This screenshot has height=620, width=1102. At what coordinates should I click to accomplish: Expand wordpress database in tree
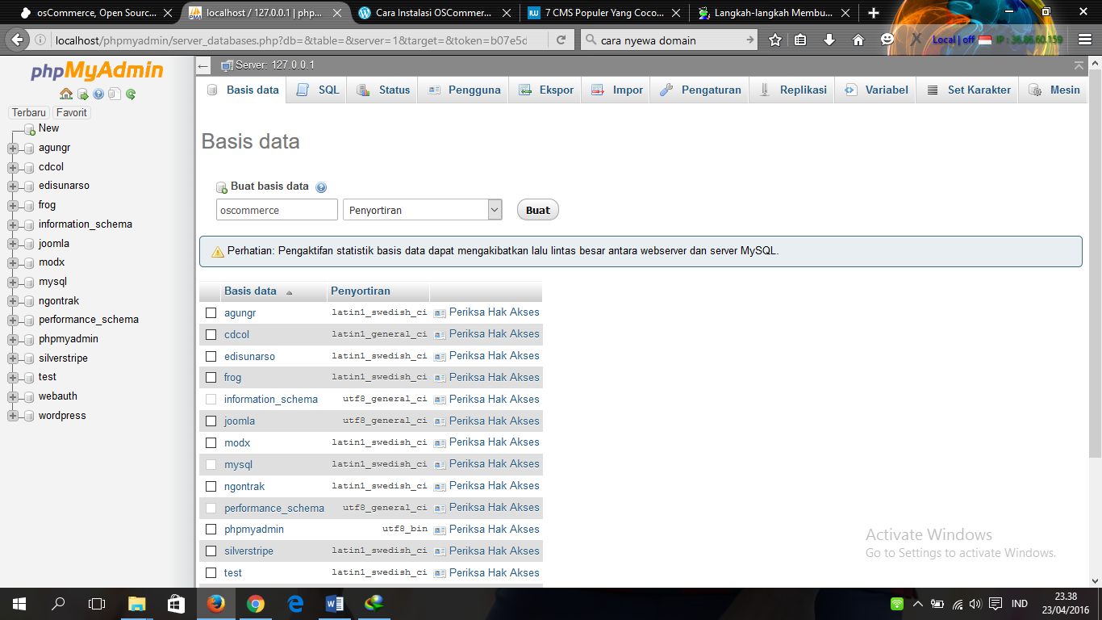tap(13, 417)
